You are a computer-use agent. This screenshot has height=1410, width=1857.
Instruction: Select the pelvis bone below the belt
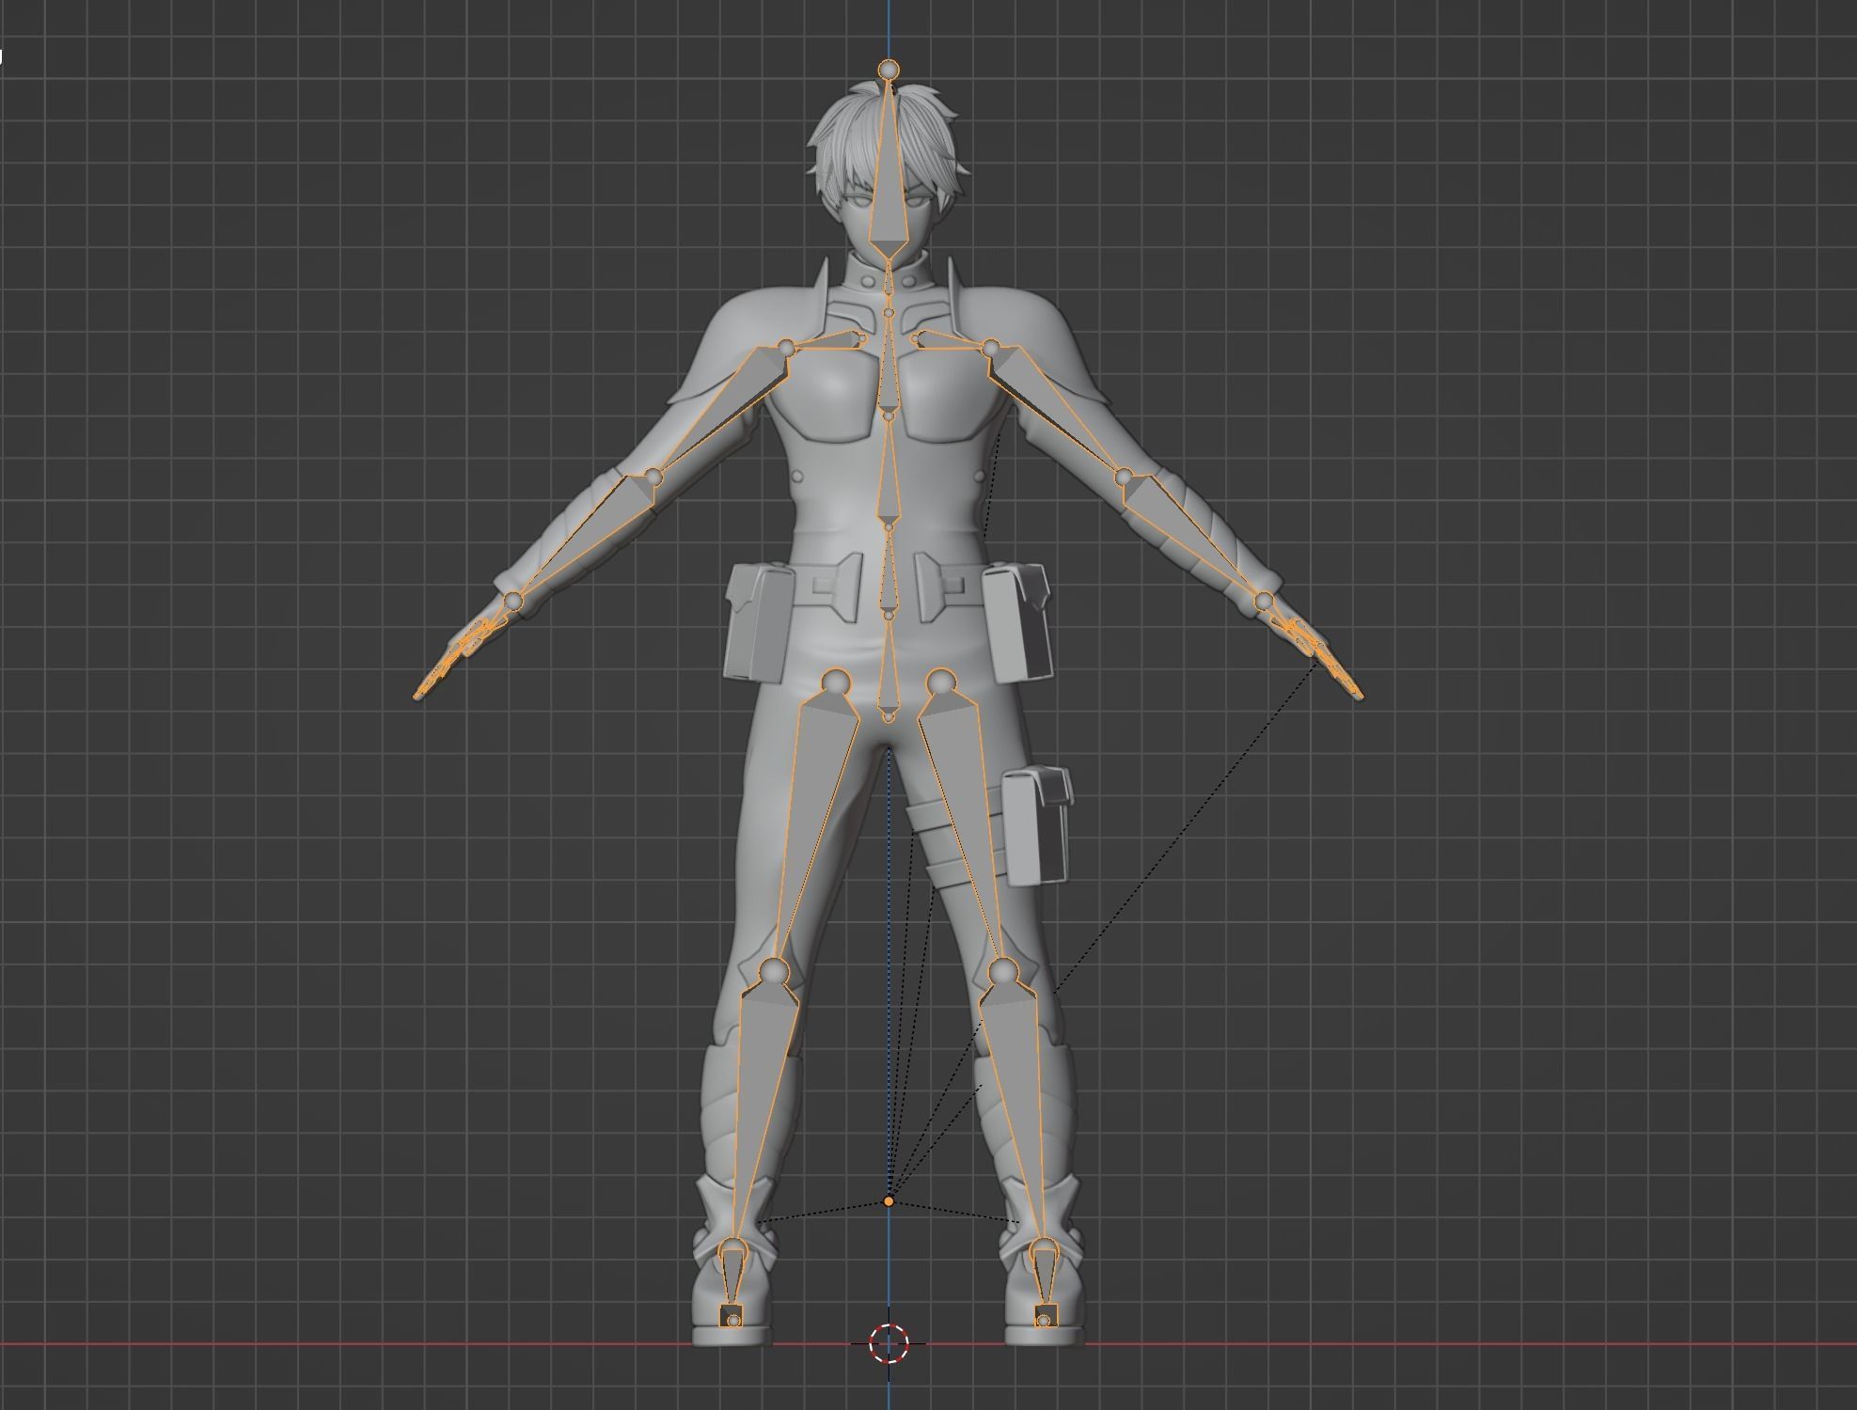click(889, 667)
